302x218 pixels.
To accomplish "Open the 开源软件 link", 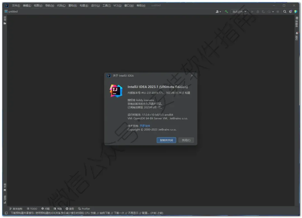I will coord(145,126).
